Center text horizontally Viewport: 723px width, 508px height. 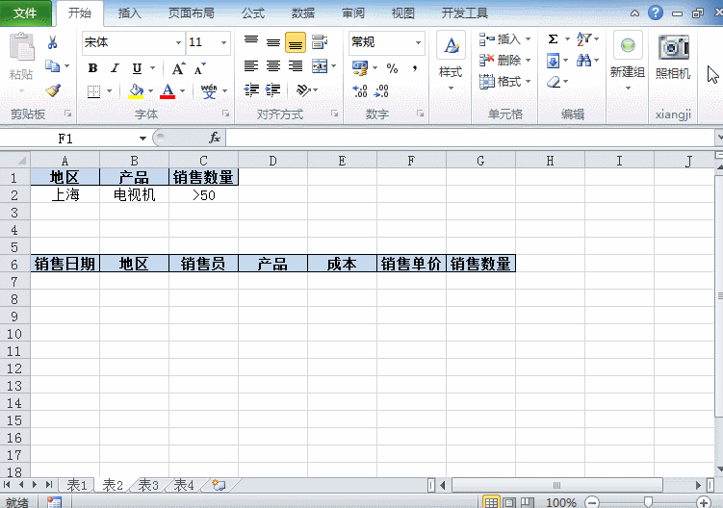click(273, 66)
